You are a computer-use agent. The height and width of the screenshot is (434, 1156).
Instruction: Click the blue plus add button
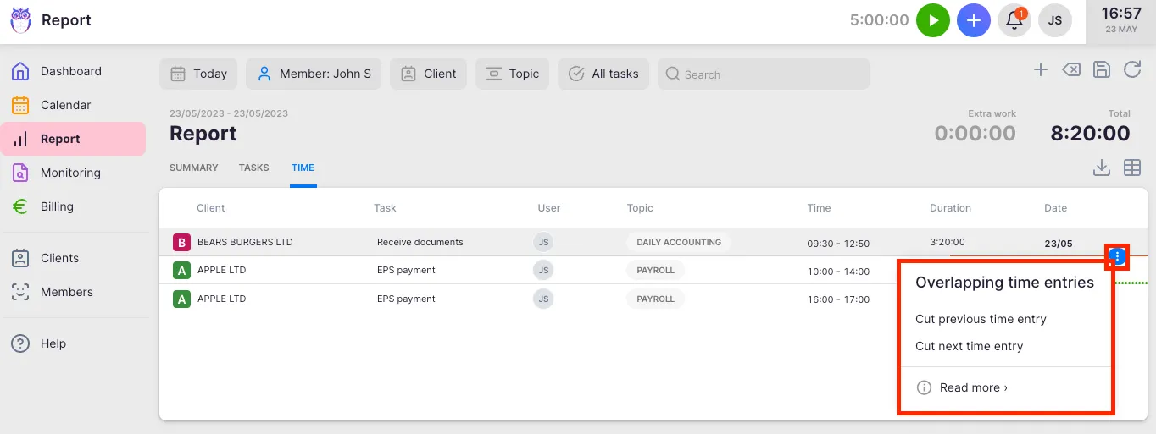[x=974, y=20]
